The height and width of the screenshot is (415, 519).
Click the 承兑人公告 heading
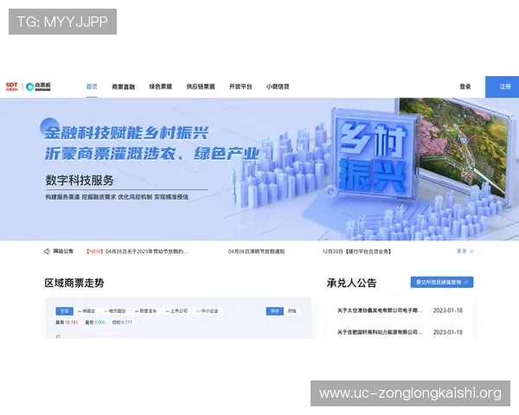point(351,283)
